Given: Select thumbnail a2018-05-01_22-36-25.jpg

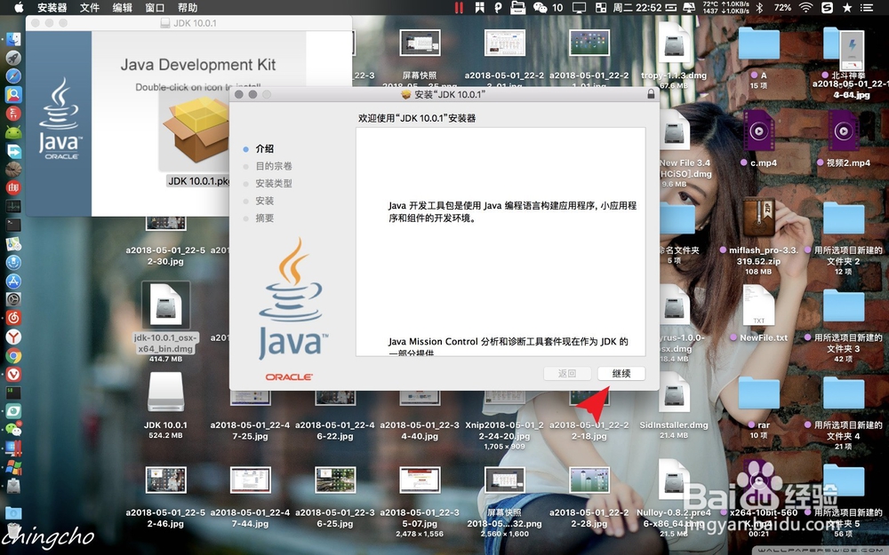Looking at the screenshot, I should click(335, 480).
